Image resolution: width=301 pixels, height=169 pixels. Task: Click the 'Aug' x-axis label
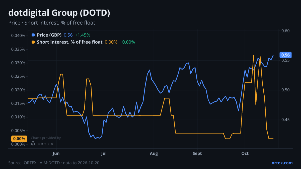point(154,153)
